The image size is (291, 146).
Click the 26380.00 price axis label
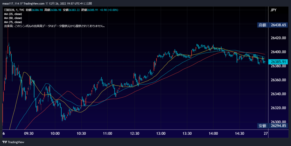pos(278,66)
